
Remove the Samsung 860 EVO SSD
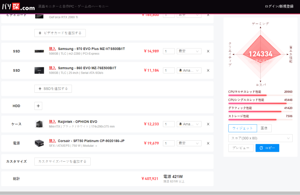208,70
